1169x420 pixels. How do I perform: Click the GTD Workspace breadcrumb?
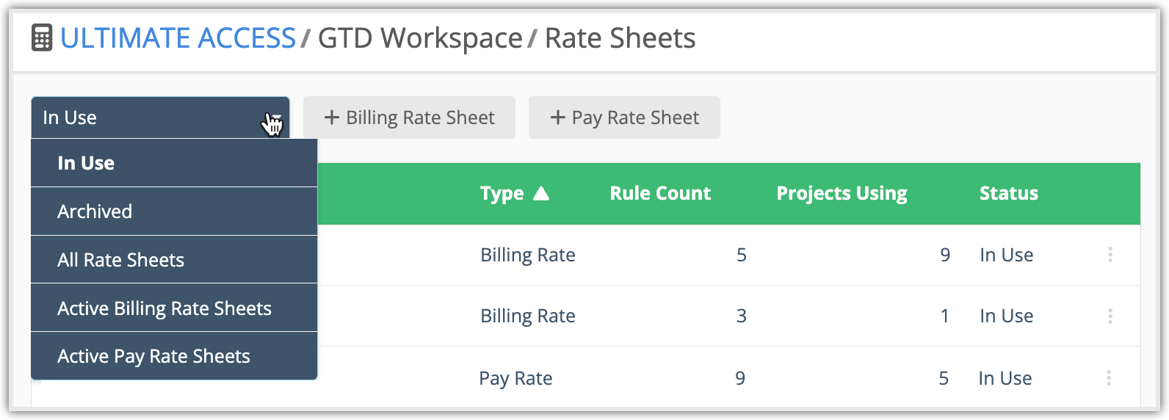pos(420,38)
